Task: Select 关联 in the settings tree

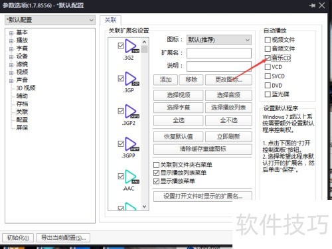Action: [x=22, y=112]
